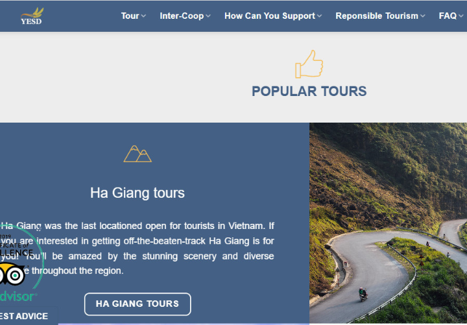
Task: Open the How Can You Support menu
Action: (x=270, y=16)
